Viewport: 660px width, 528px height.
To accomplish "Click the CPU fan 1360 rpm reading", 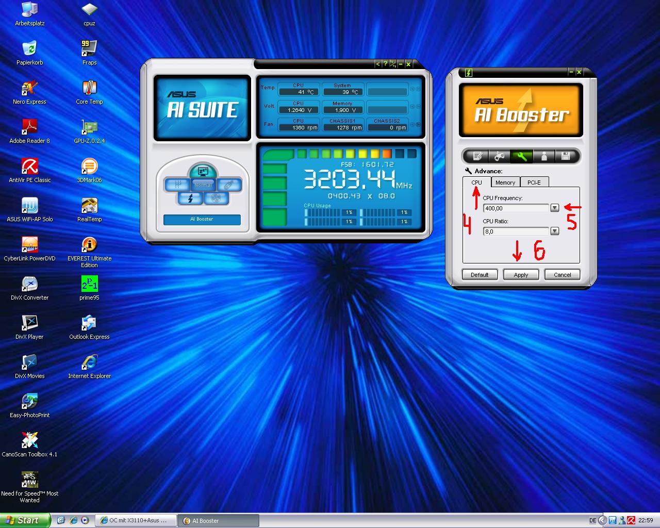I will click(299, 127).
